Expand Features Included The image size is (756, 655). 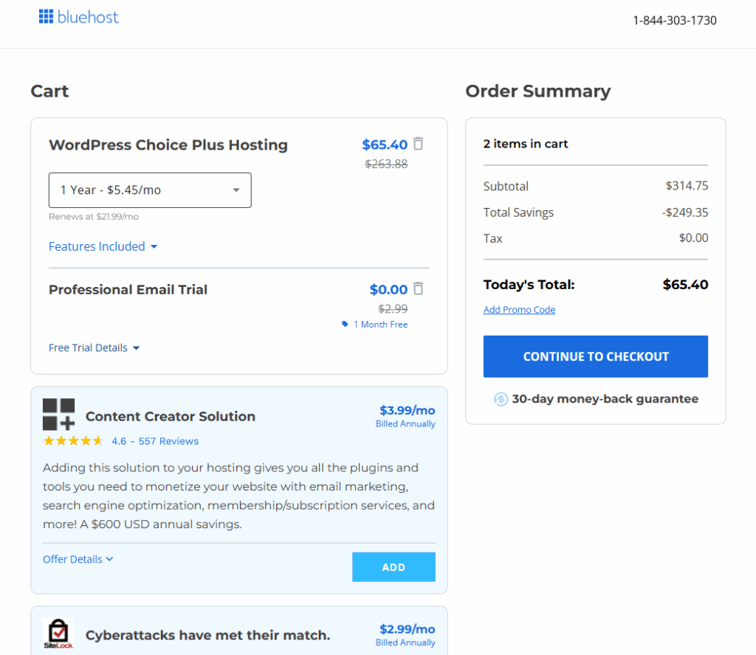tap(103, 246)
